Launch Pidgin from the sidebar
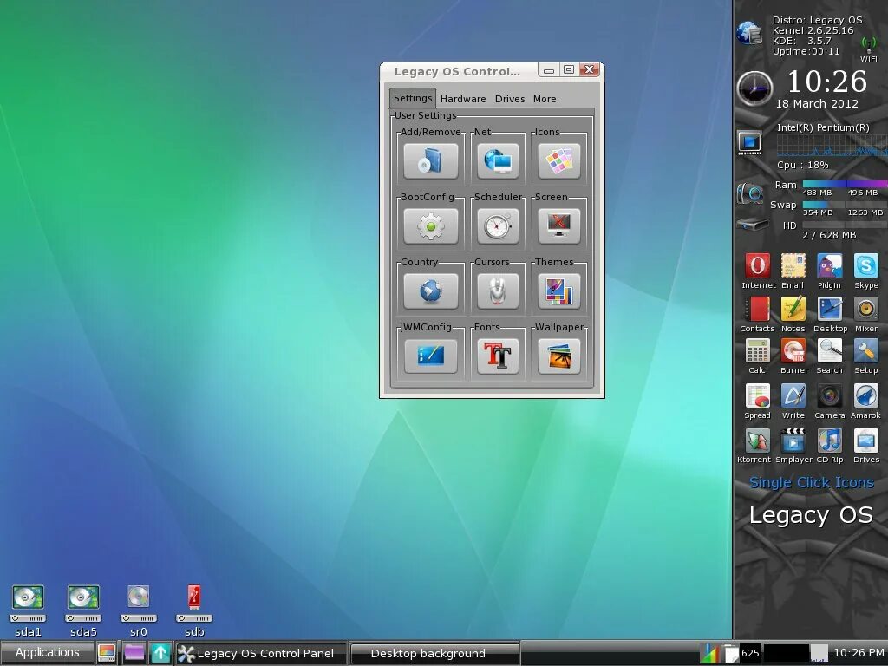Viewport: 888px width, 666px height. (x=829, y=265)
